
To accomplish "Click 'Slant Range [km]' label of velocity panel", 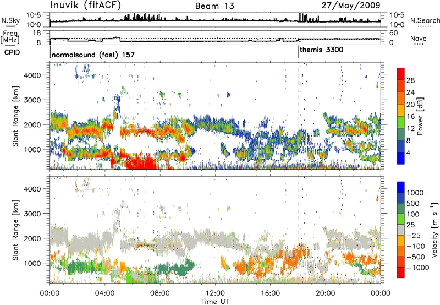I will pos(15,230).
